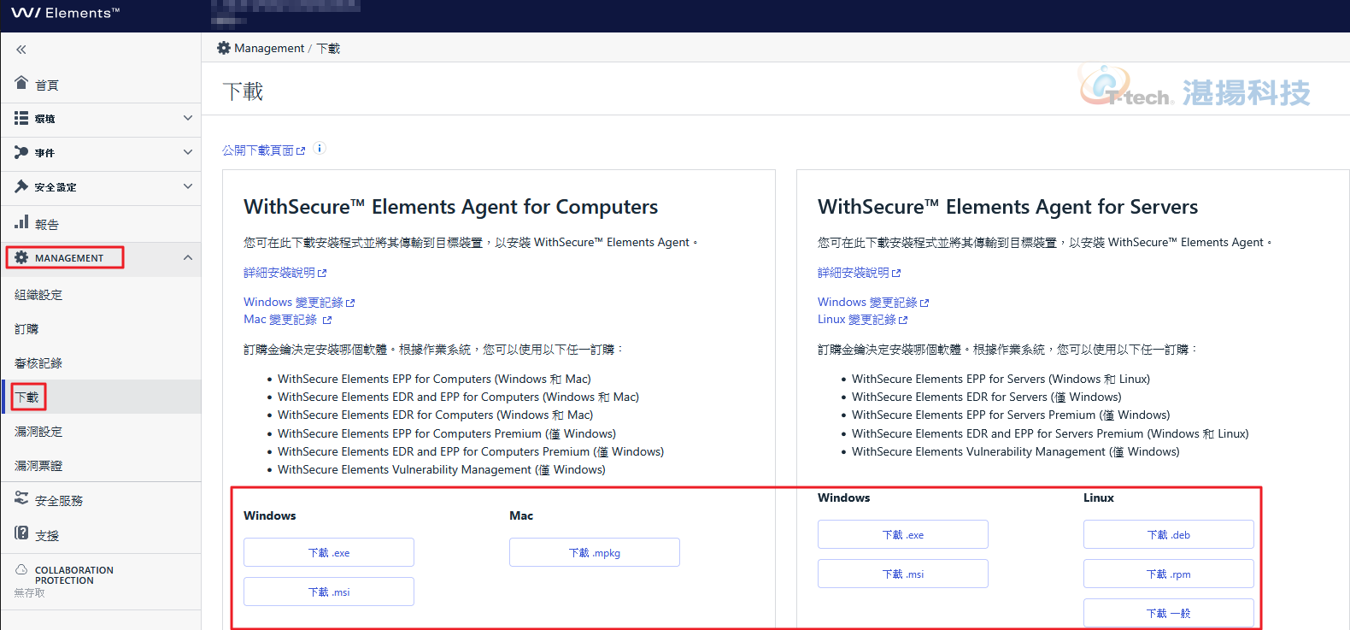The image size is (1350, 630).
Task: Click the home icon next to 首頁
Action: coord(21,82)
